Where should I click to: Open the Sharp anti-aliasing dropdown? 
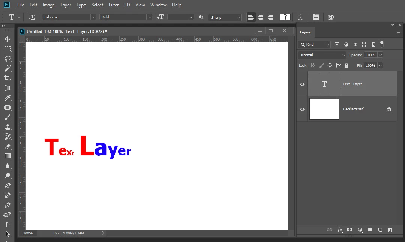tap(225, 17)
